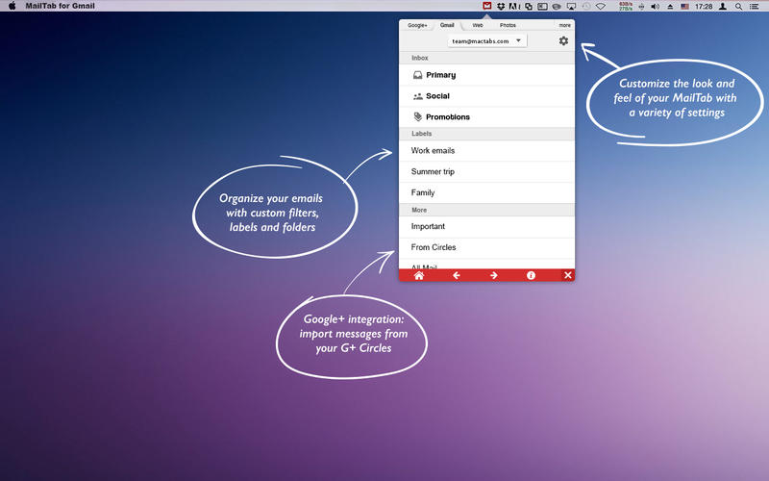The width and height of the screenshot is (769, 481).
Task: Click the AirPlay display icon in menu bar
Action: (571, 7)
